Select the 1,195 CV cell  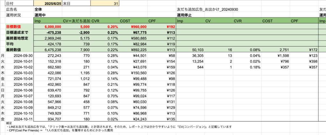pos(76,73)
